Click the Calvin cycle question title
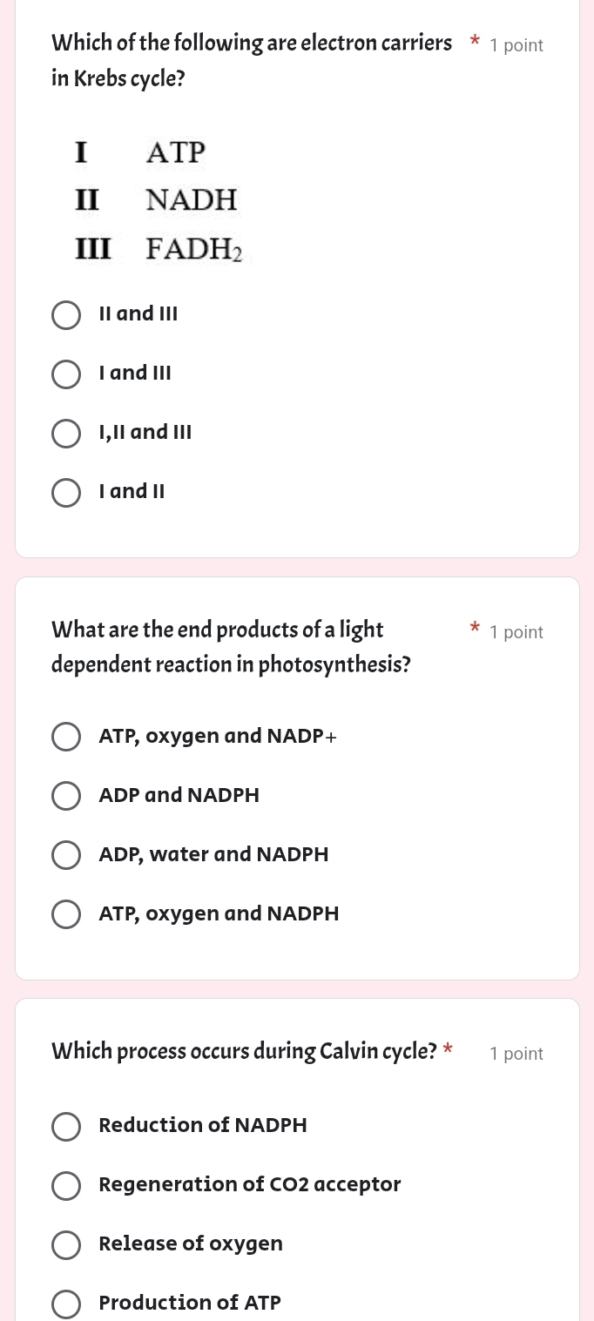 coord(244,1051)
